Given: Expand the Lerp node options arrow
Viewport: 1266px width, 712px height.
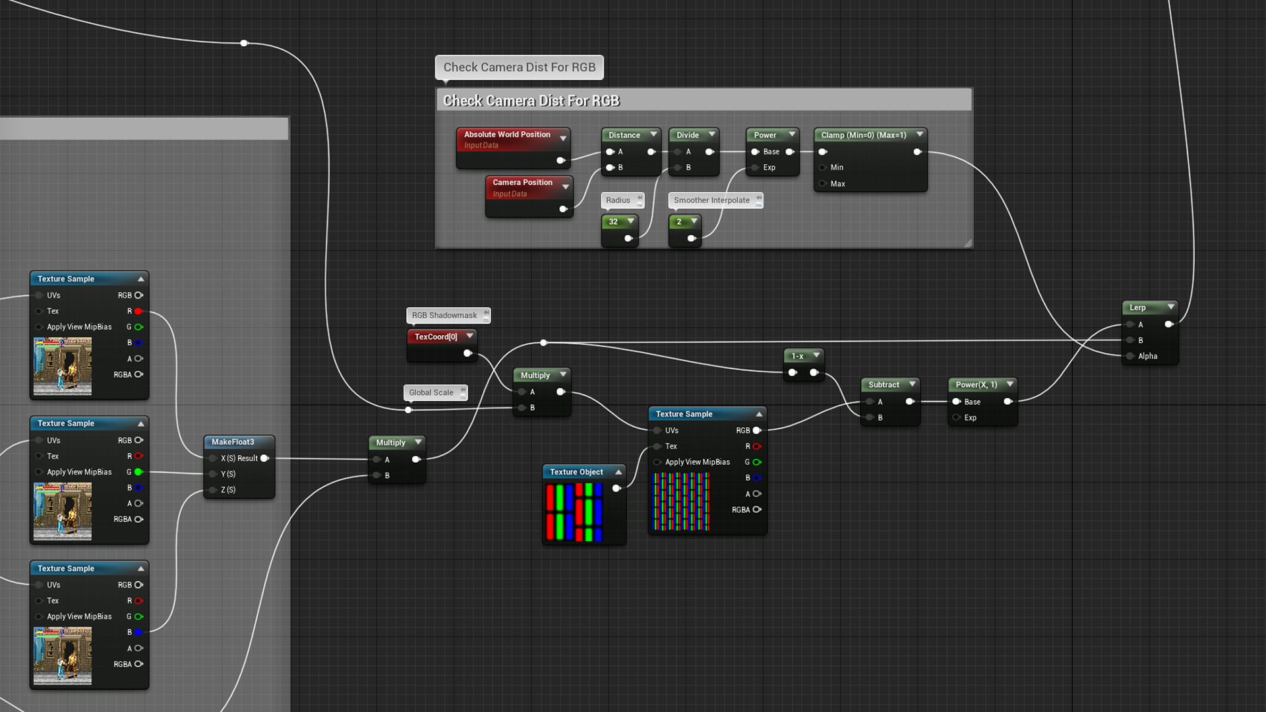Looking at the screenshot, I should (x=1171, y=307).
